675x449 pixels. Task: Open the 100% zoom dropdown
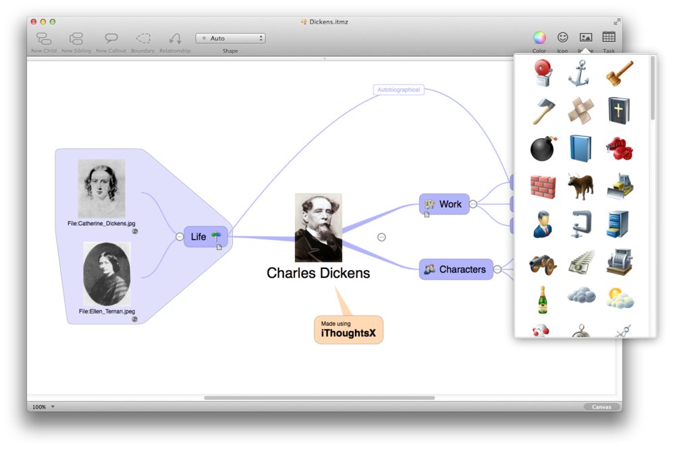coord(43,407)
